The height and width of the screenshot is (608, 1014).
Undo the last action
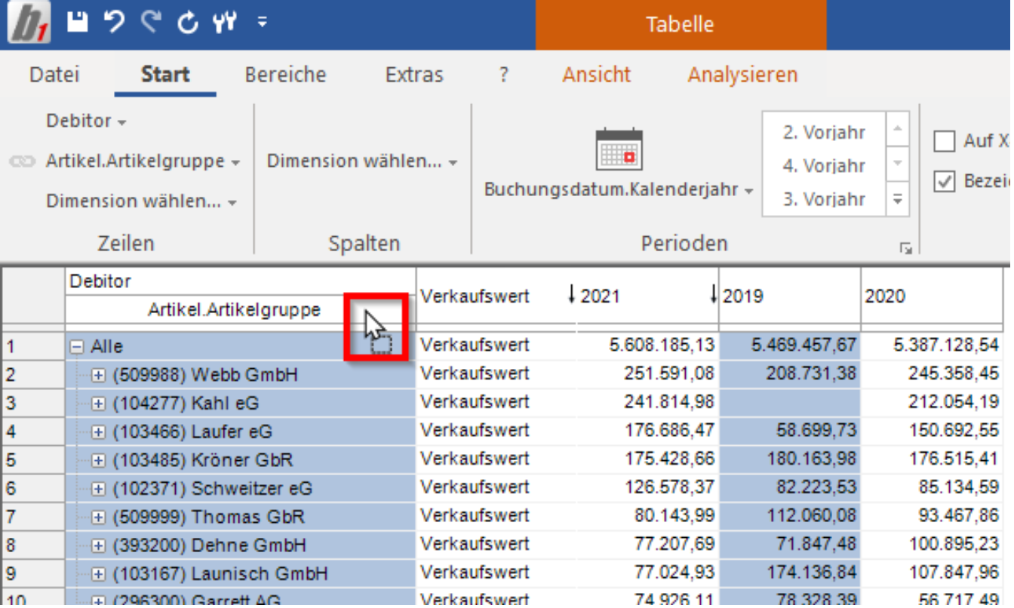[x=115, y=23]
